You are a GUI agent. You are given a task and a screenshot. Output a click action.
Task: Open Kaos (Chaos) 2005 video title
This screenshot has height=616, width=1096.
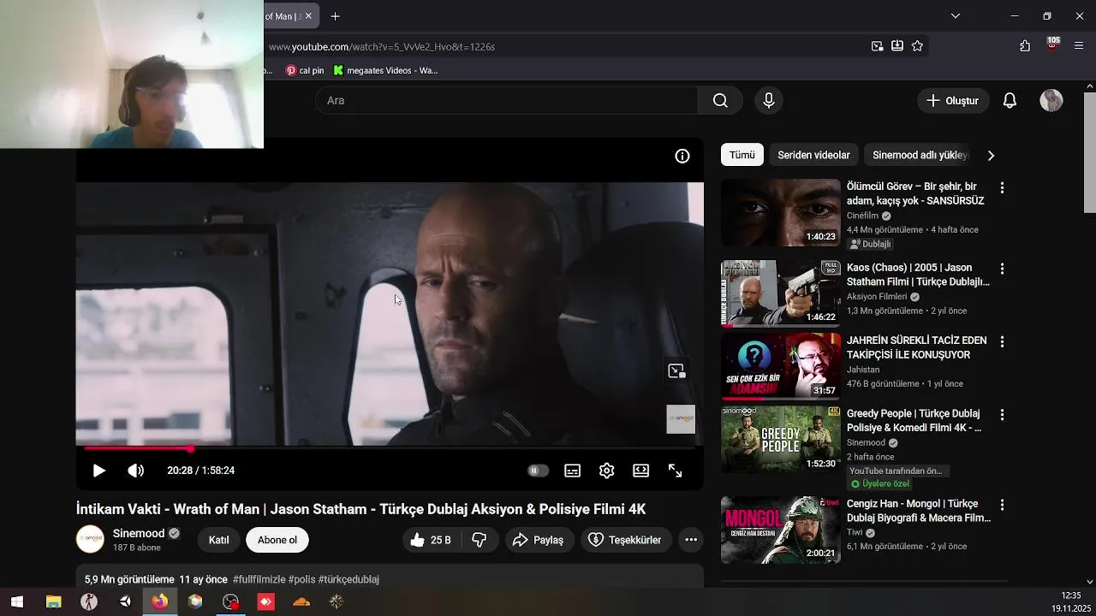(918, 275)
